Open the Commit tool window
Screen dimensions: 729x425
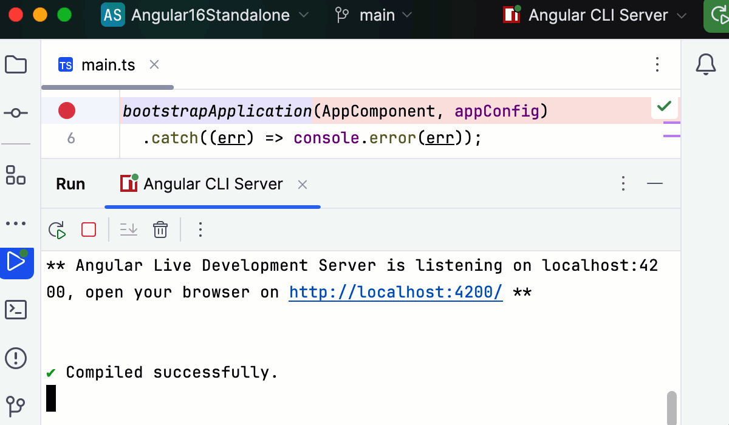(x=16, y=112)
